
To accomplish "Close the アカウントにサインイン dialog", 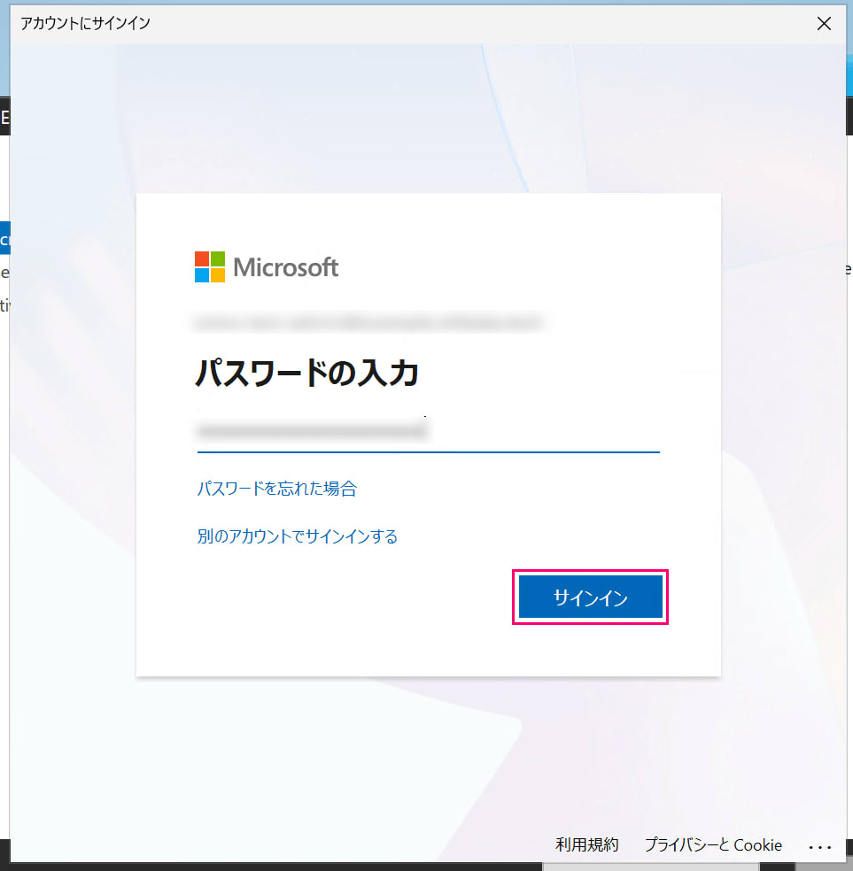I will 824,23.
